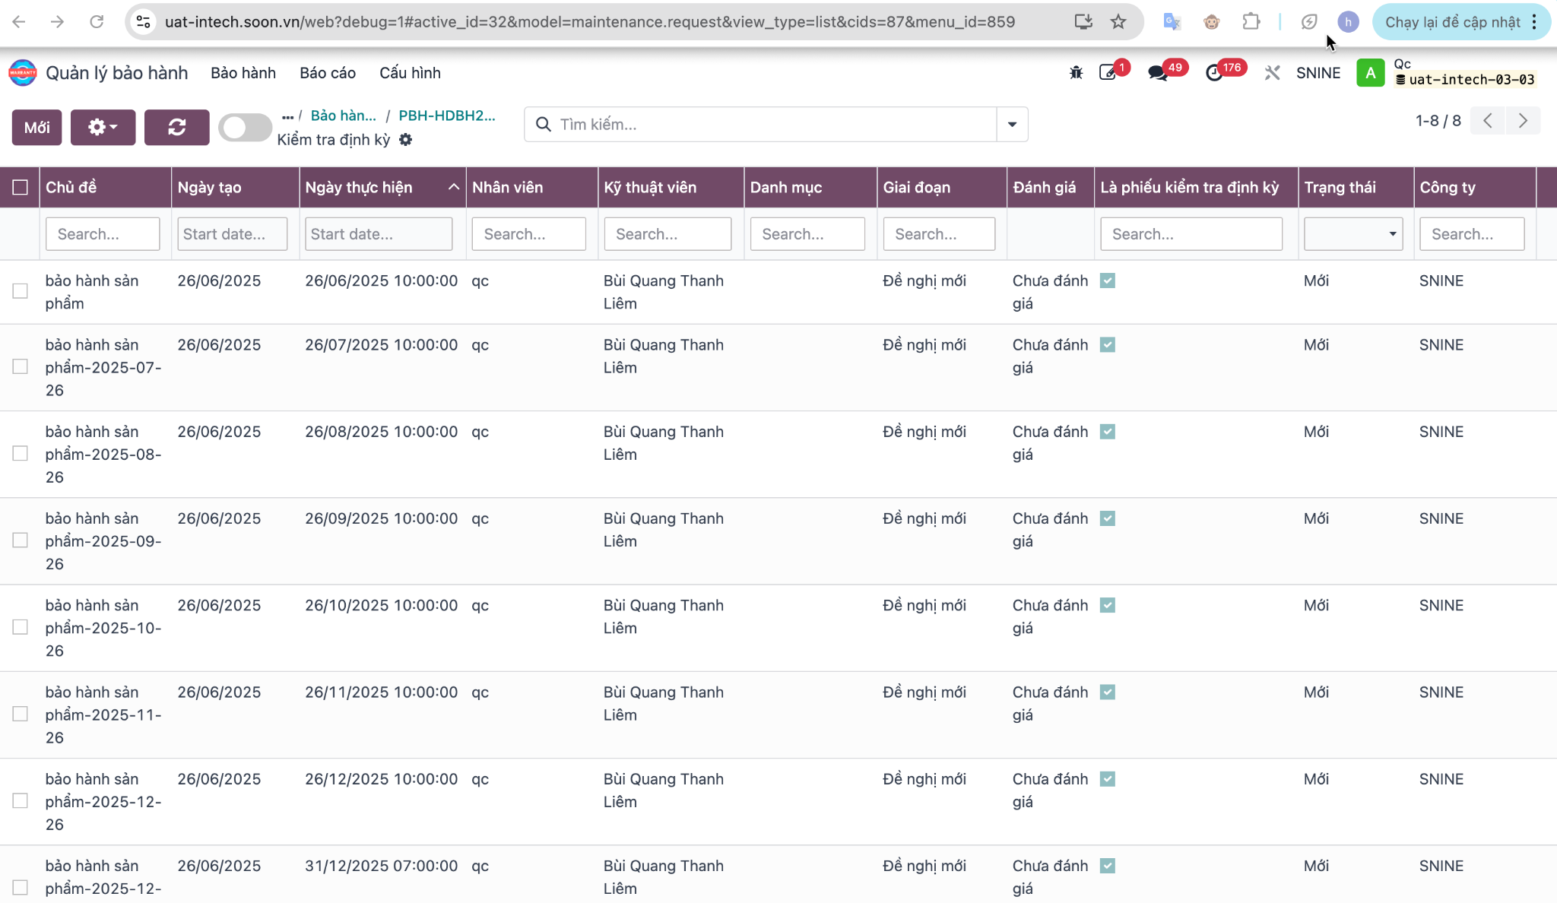This screenshot has height=903, width=1557.
Task: Expand the search options dropdown arrow
Action: 1012,124
